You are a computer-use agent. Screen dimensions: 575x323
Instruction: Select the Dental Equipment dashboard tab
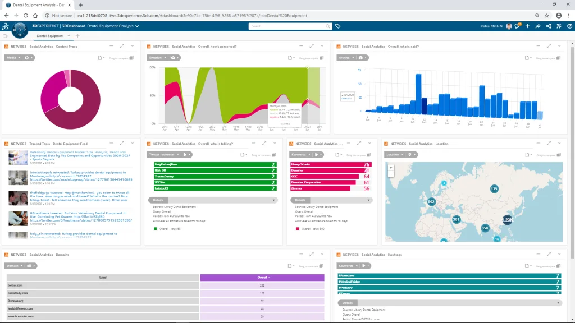point(50,36)
